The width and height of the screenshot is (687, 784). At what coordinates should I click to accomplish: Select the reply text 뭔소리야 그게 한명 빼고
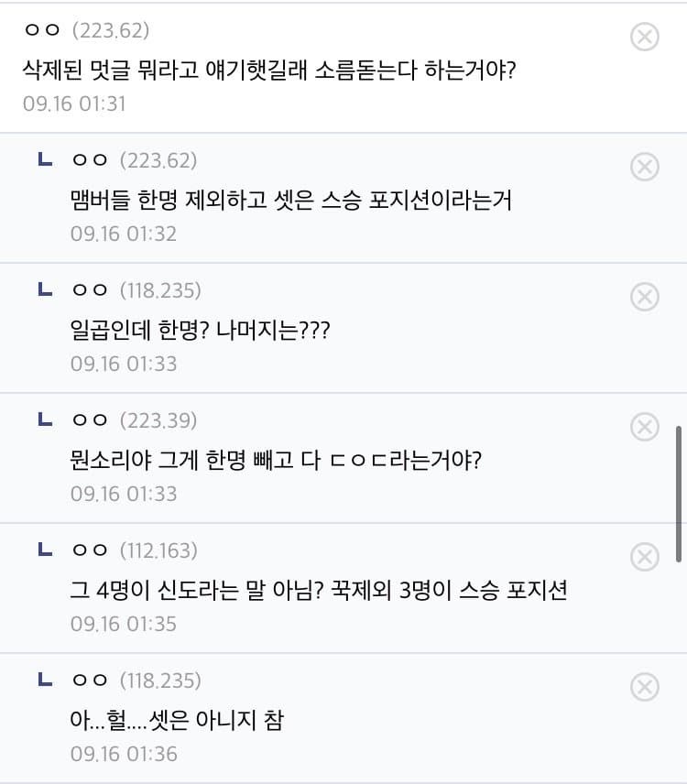tap(276, 460)
